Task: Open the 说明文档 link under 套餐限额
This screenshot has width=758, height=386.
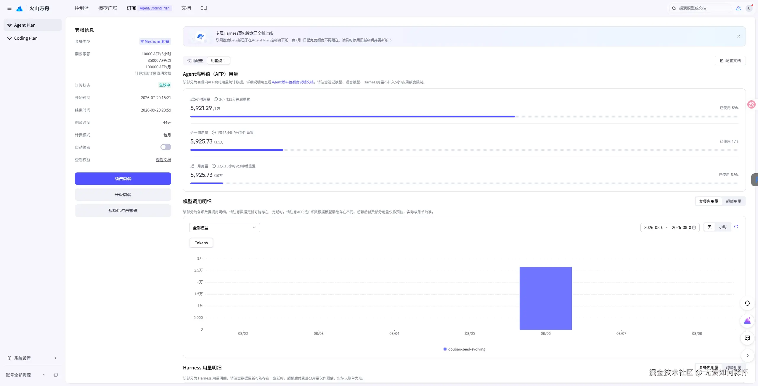Action: click(164, 73)
